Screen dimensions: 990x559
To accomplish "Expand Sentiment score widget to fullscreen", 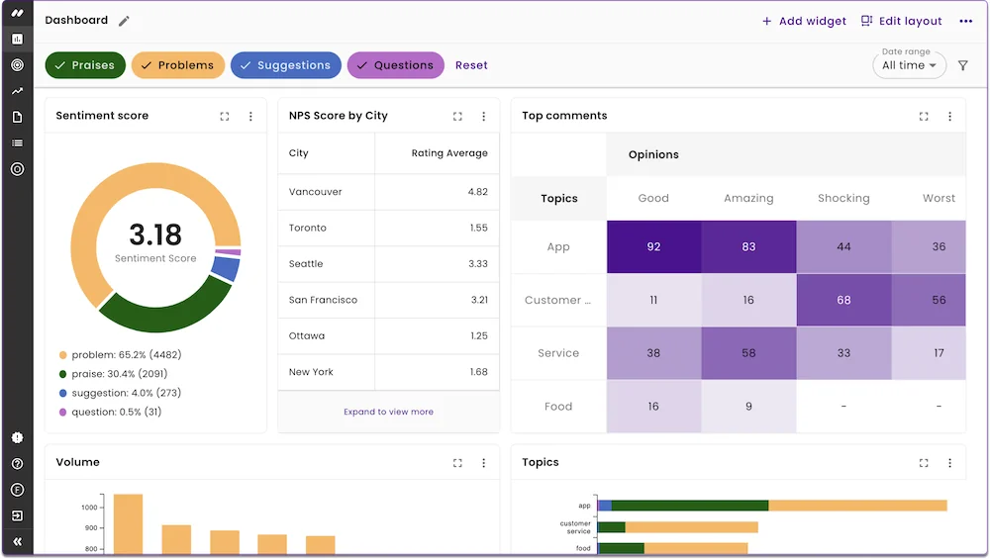I will click(225, 116).
